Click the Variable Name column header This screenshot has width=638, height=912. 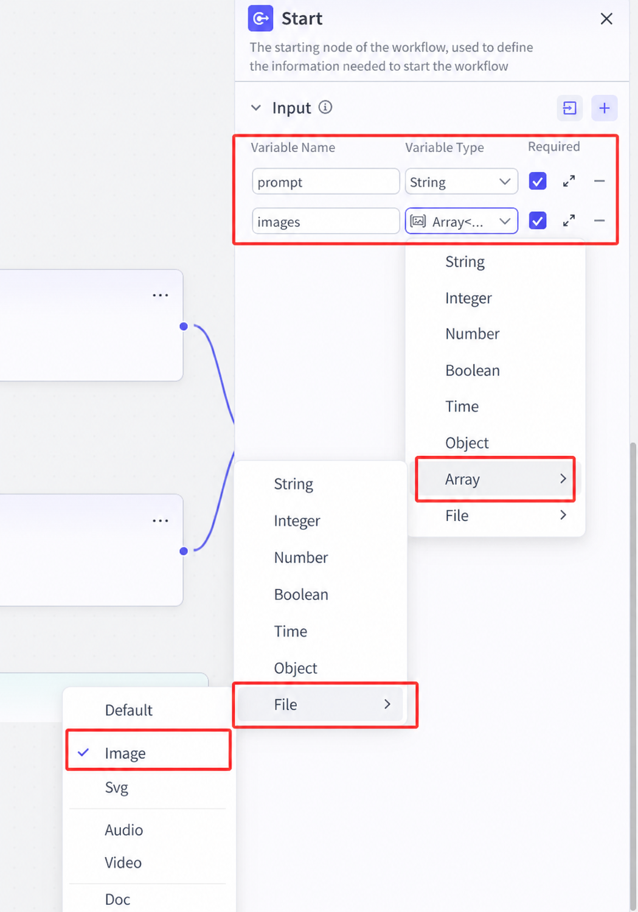pyautogui.click(x=293, y=147)
